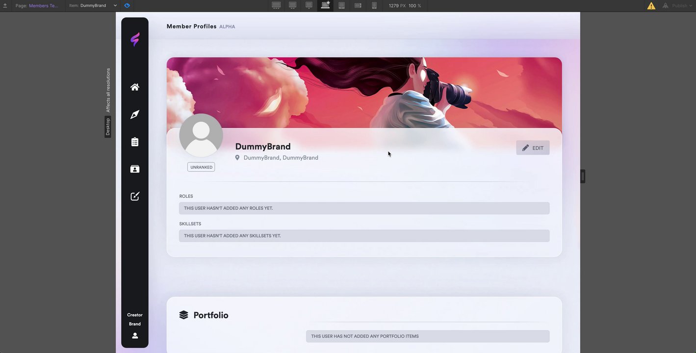696x353 pixels.
Task: Click the purple lightning logo in sidebar
Action: pos(135,39)
